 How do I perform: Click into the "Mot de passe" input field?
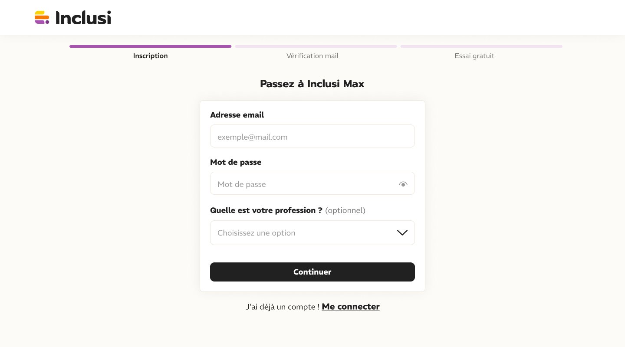coord(304,184)
